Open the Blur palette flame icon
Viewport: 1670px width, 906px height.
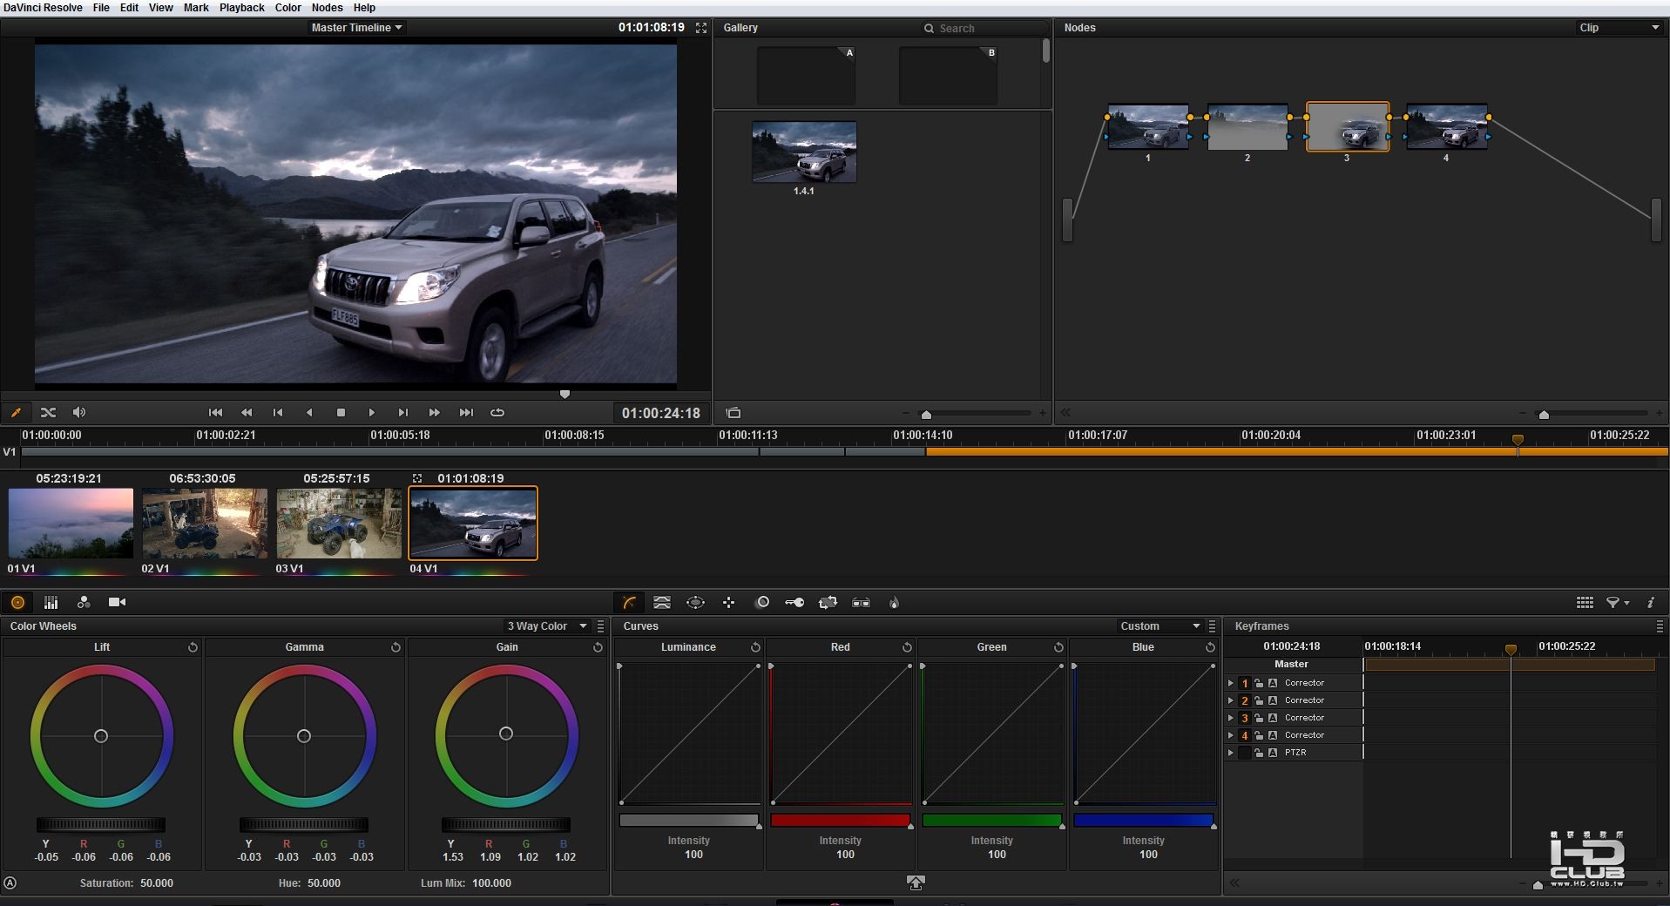(x=894, y=602)
